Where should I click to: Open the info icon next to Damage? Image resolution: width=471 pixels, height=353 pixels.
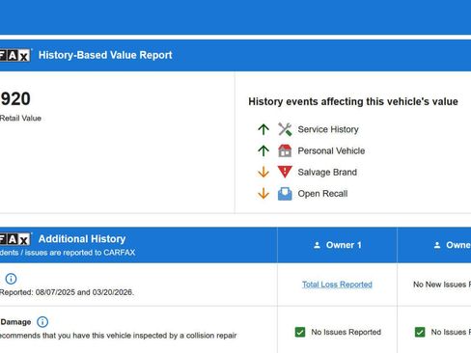(42, 321)
